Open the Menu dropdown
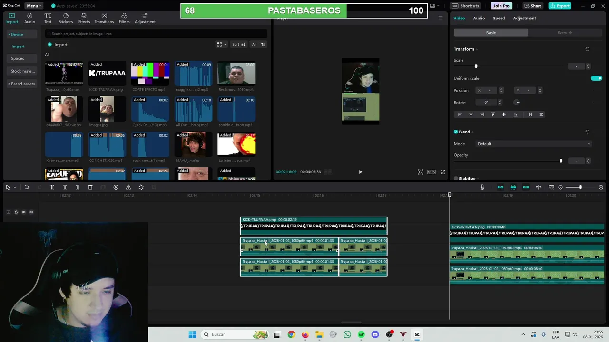 tap(34, 6)
